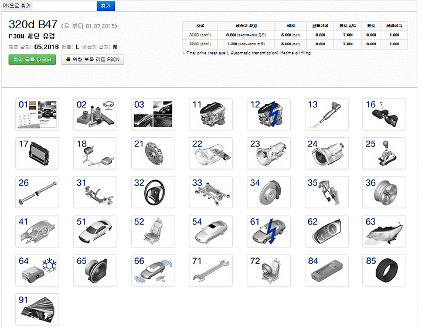This screenshot has height=329, width=422.
Task: Select category 23 manual transmission tile
Action: click(268, 154)
